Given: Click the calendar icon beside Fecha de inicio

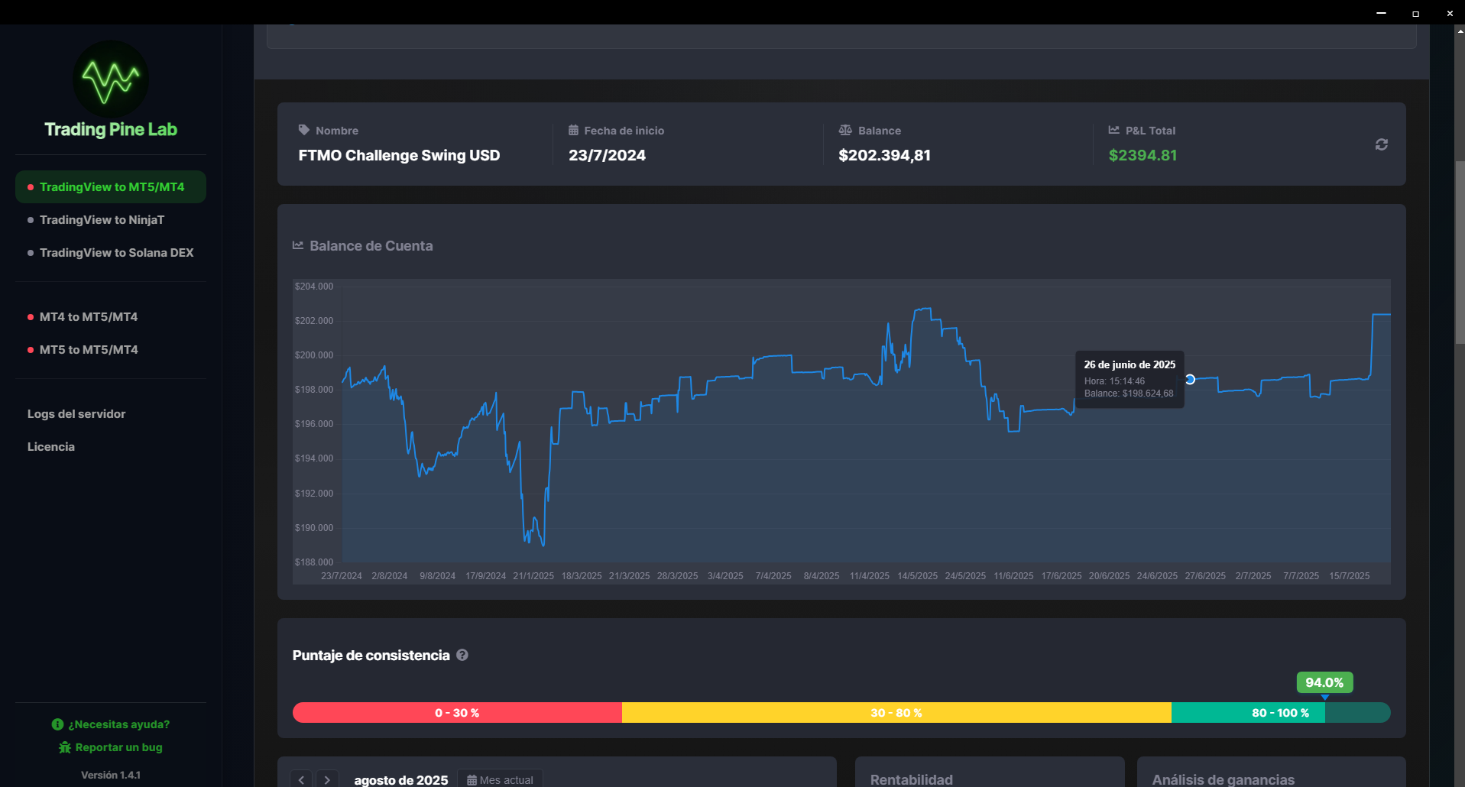Looking at the screenshot, I should [573, 131].
